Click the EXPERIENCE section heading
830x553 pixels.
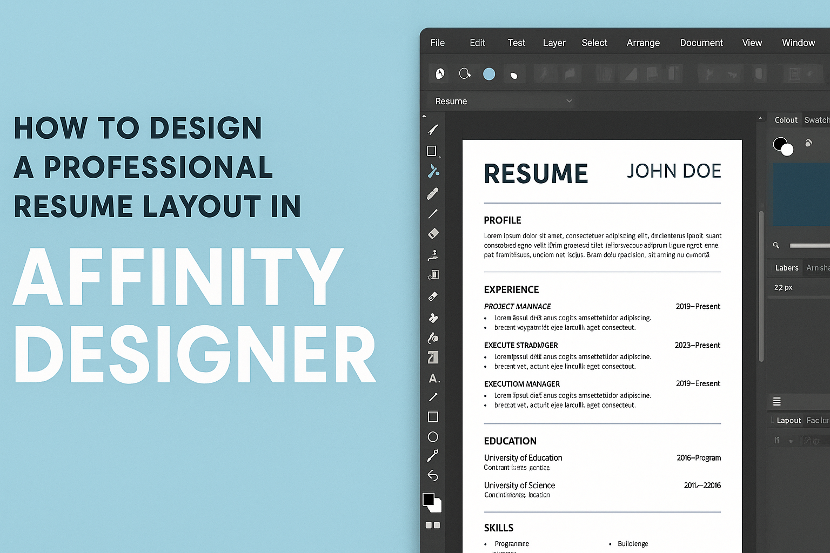click(511, 289)
